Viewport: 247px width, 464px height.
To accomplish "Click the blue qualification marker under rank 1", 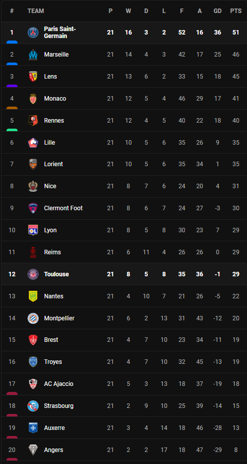I will coord(12,43).
